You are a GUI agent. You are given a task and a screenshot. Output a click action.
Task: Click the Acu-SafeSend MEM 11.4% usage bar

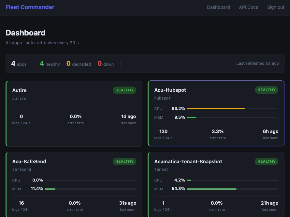[91, 189]
